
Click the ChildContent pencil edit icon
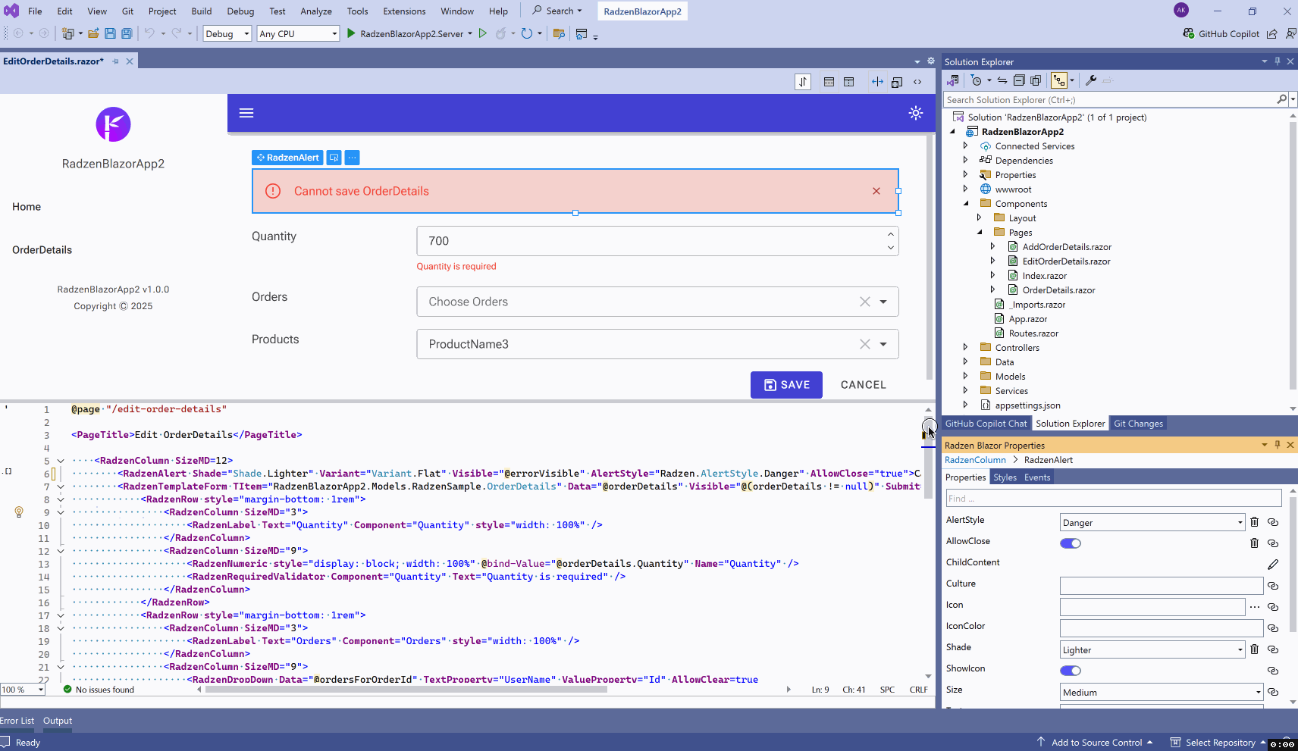tap(1273, 564)
